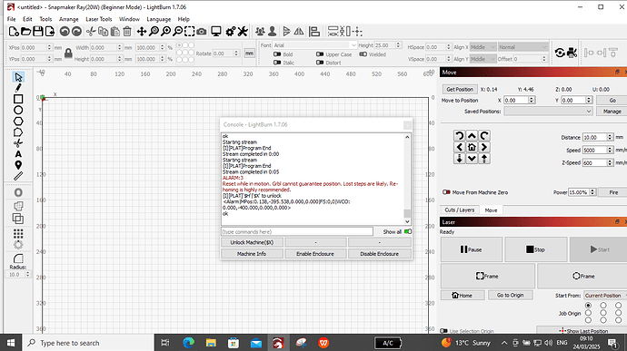This screenshot has width=627, height=351.
Task: Open the Device Settings wrench icon
Action: (243, 32)
